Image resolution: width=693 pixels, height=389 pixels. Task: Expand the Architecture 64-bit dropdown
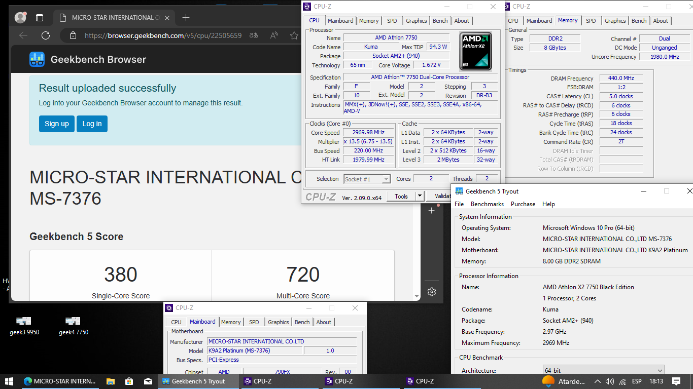tap(603, 371)
